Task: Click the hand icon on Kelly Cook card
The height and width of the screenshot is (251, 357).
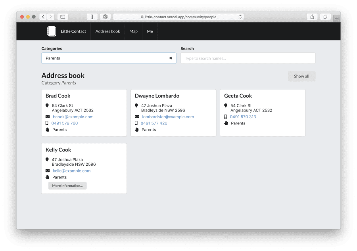Action: pos(47,177)
